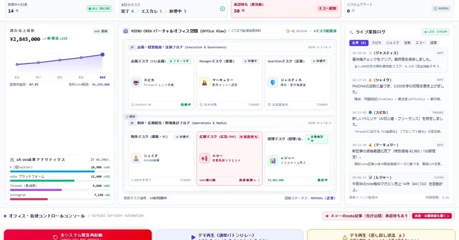The width and height of the screenshot is (459, 240).
Task: Click the 全システム緊急再起動 button
Action: click(x=77, y=235)
